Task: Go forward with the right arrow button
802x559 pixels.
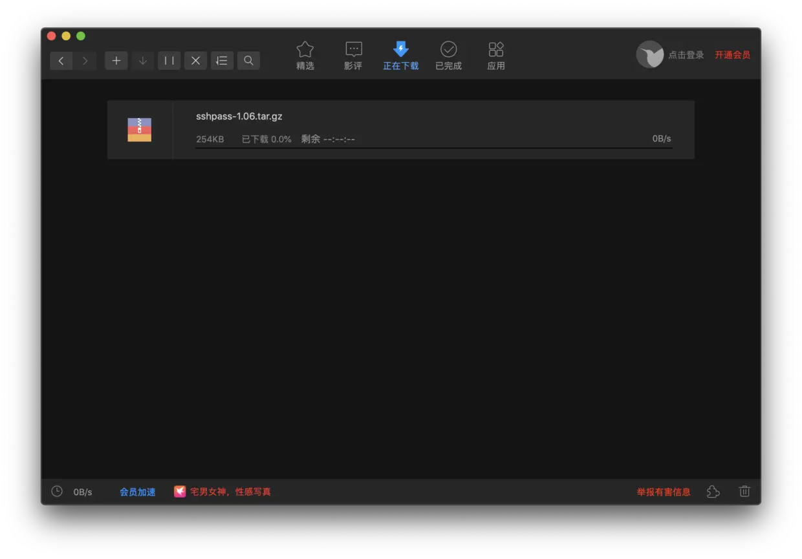Action: 85,61
